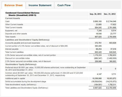
Task: Select the 'Sep. 30, 2013' column header
Action: 96,14
